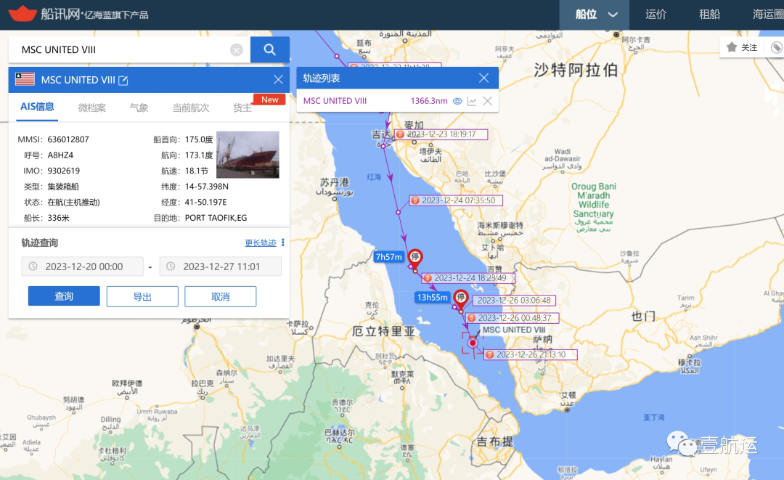
Task: Click track point 2023-12-24 07:35:50
Action: [456, 200]
